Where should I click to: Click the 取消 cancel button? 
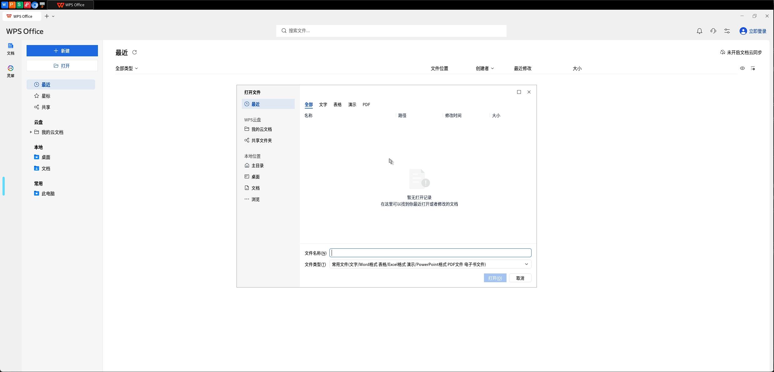click(x=520, y=278)
